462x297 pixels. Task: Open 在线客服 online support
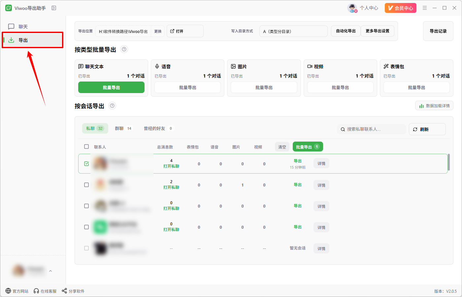[x=45, y=291]
